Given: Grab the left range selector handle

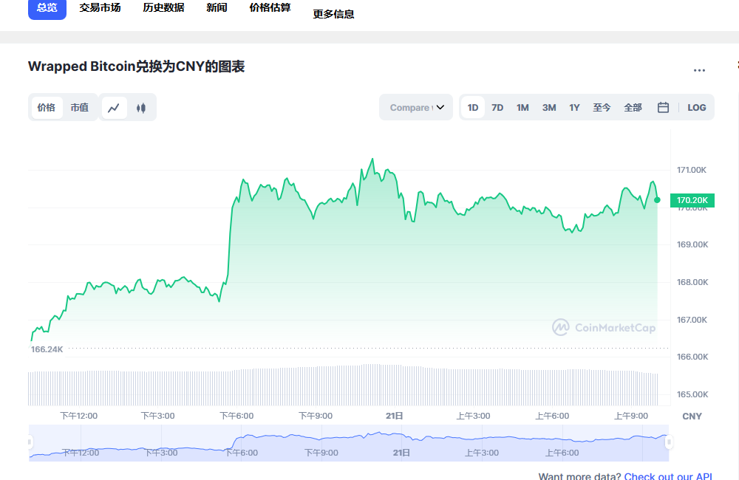Looking at the screenshot, I should tap(30, 442).
